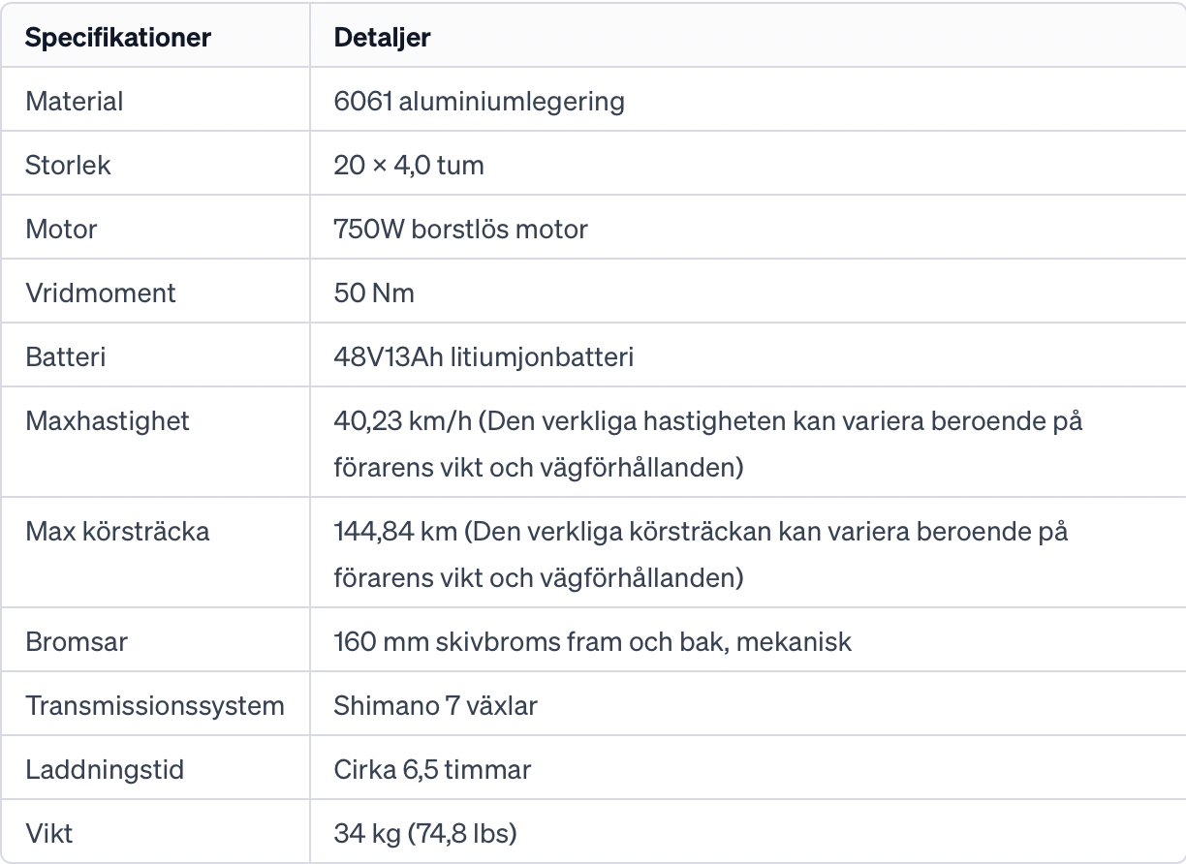
Task: Click the 50 Nm value
Action: point(373,293)
